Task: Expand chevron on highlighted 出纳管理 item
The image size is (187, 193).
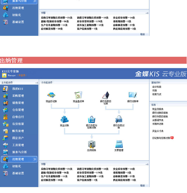Action: point(35,159)
